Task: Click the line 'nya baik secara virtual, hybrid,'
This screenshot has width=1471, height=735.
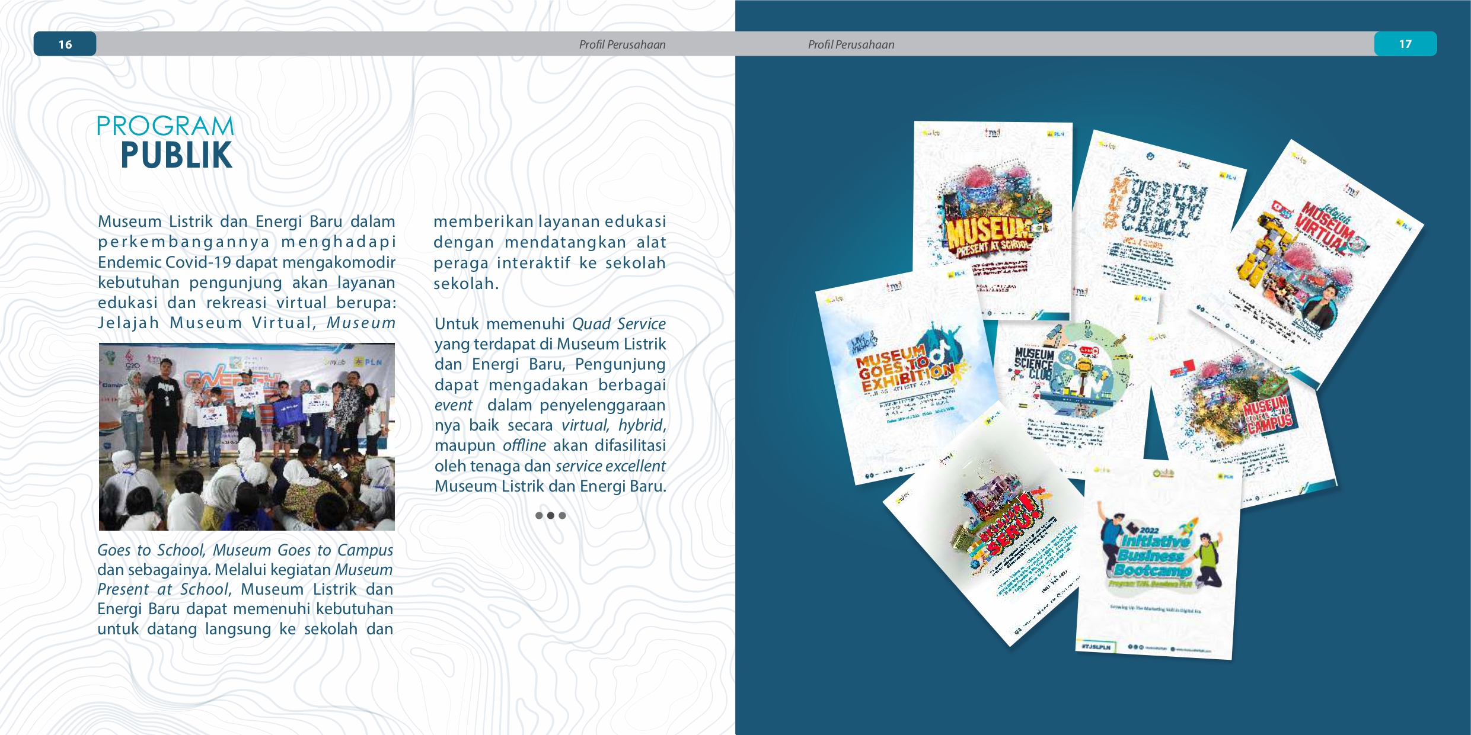Action: pos(550,425)
